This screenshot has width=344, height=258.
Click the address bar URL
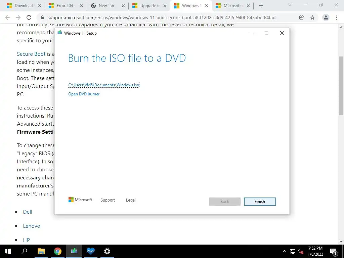[x=162, y=17]
